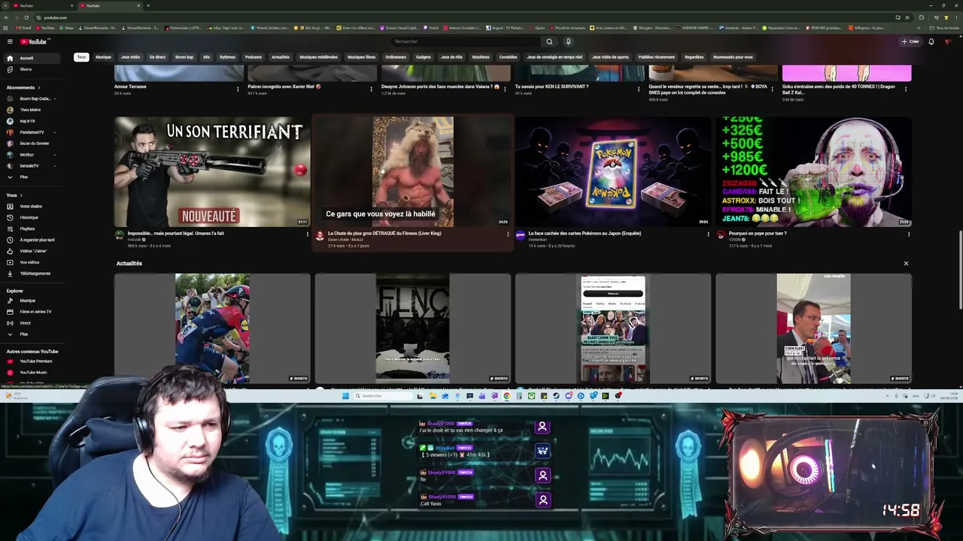Select the Publiées récemment filter chip
This screenshot has width=963, height=541.
tap(657, 57)
